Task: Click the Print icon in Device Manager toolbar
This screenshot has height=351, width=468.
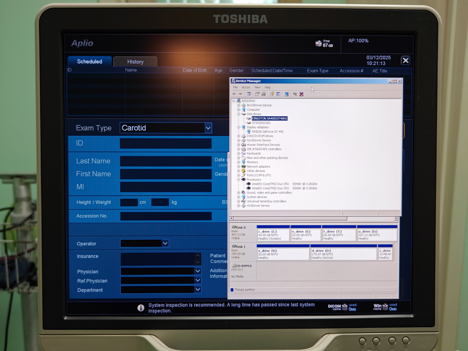Action: click(x=264, y=94)
